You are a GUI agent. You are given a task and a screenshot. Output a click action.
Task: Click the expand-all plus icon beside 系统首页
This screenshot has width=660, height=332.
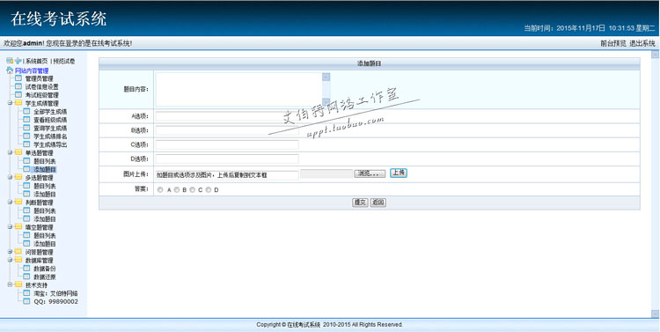[x=18, y=61]
